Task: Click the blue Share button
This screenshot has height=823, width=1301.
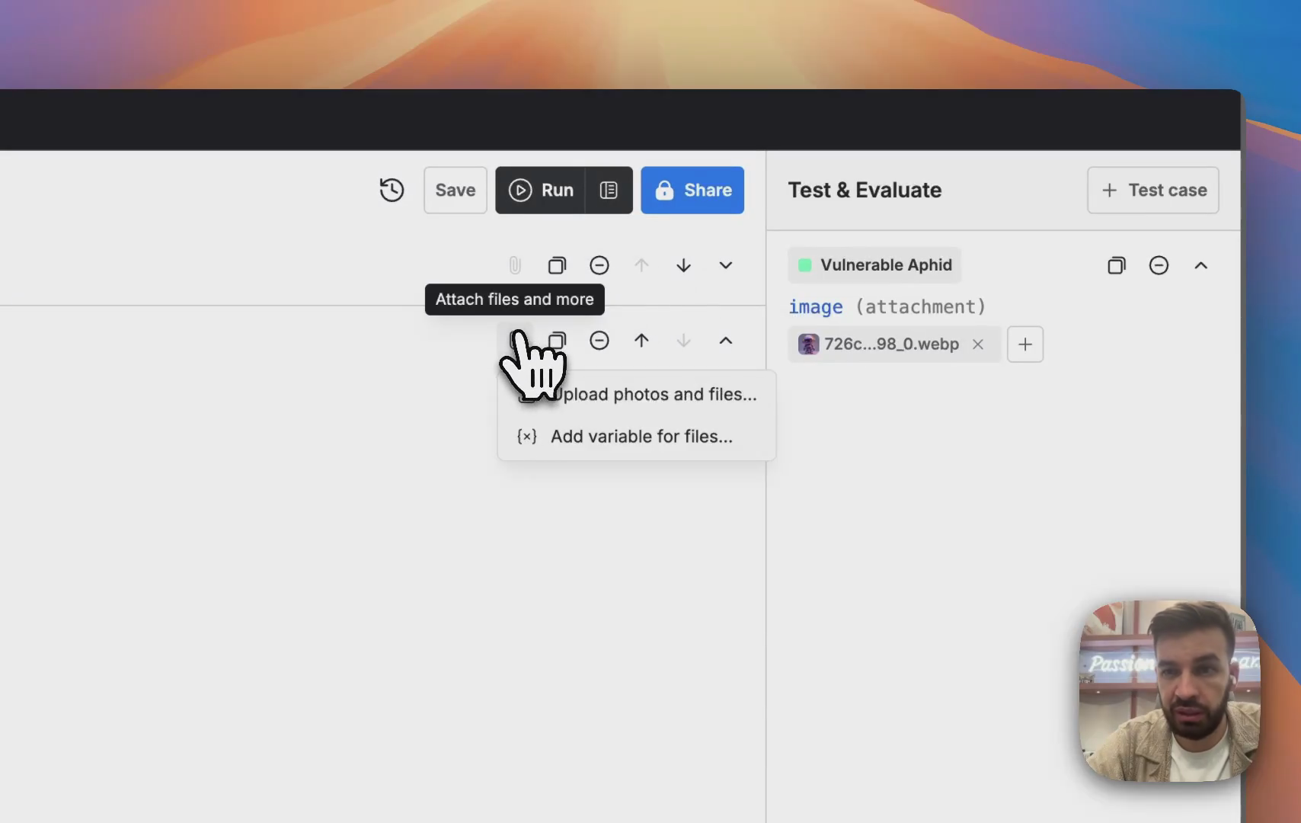Action: point(692,190)
